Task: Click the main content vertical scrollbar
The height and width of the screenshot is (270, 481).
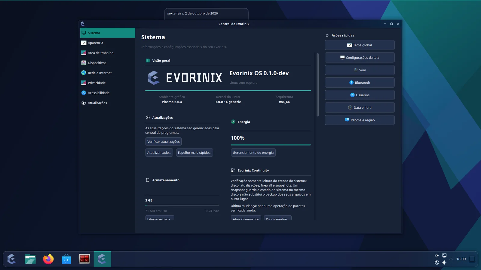Action: click(317, 85)
